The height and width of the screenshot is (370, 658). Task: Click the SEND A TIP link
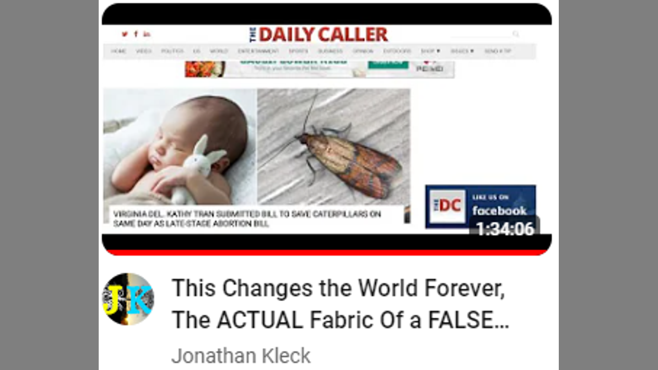click(498, 51)
